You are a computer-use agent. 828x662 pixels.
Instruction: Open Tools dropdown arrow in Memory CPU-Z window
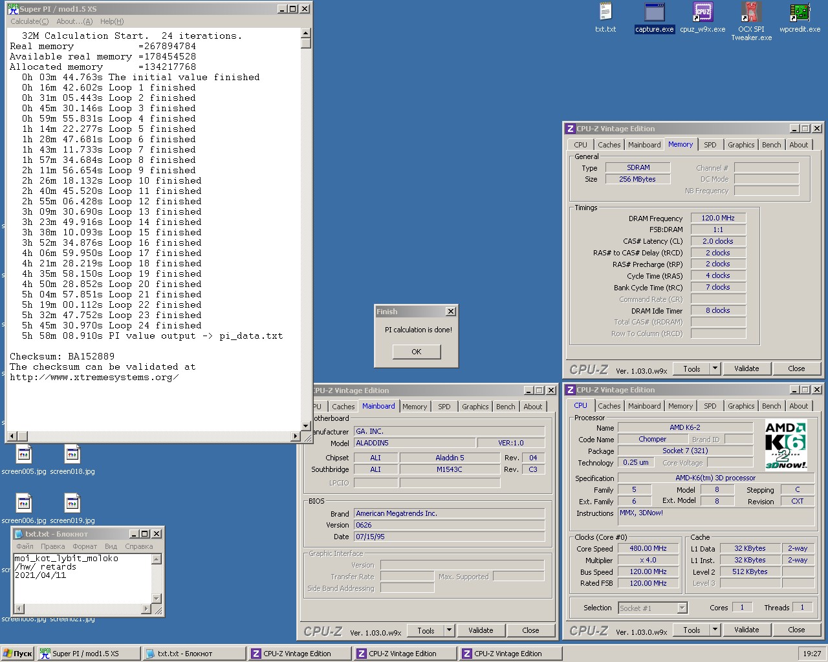point(715,368)
